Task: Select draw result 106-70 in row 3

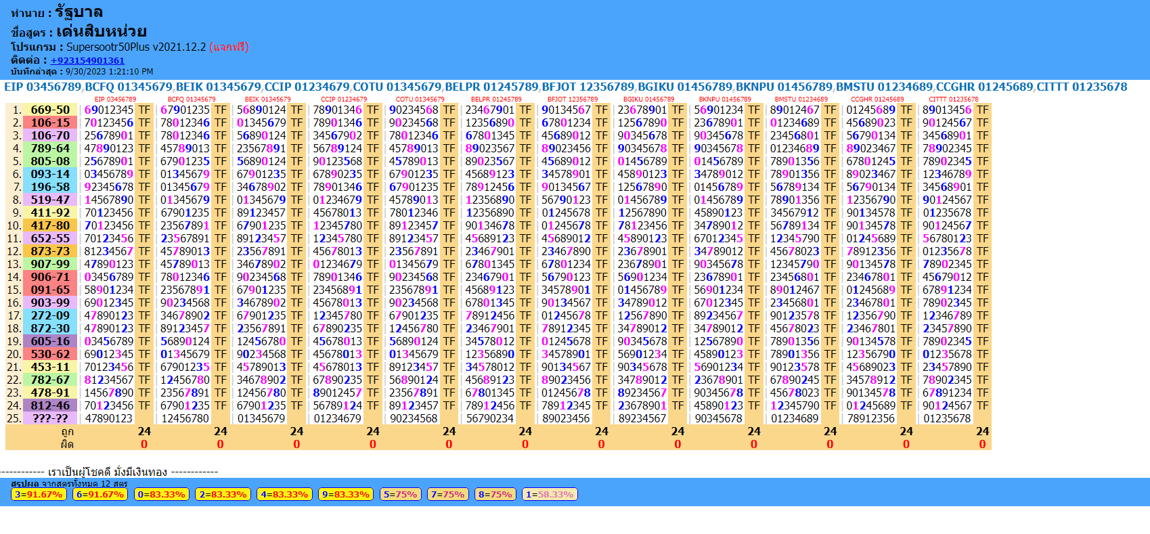Action: 50,135
